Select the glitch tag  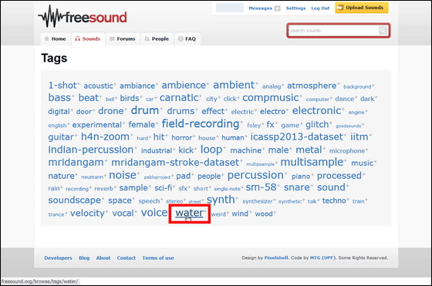(x=317, y=125)
